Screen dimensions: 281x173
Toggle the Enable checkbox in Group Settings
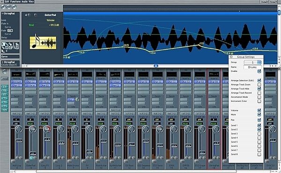(x=259, y=71)
